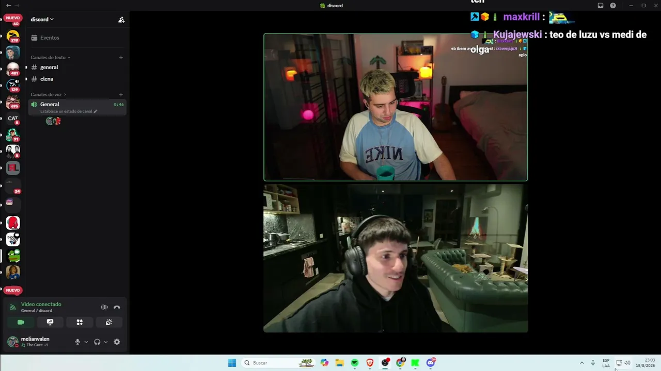
Task: Deafen with the headphones icon
Action: coord(97,342)
